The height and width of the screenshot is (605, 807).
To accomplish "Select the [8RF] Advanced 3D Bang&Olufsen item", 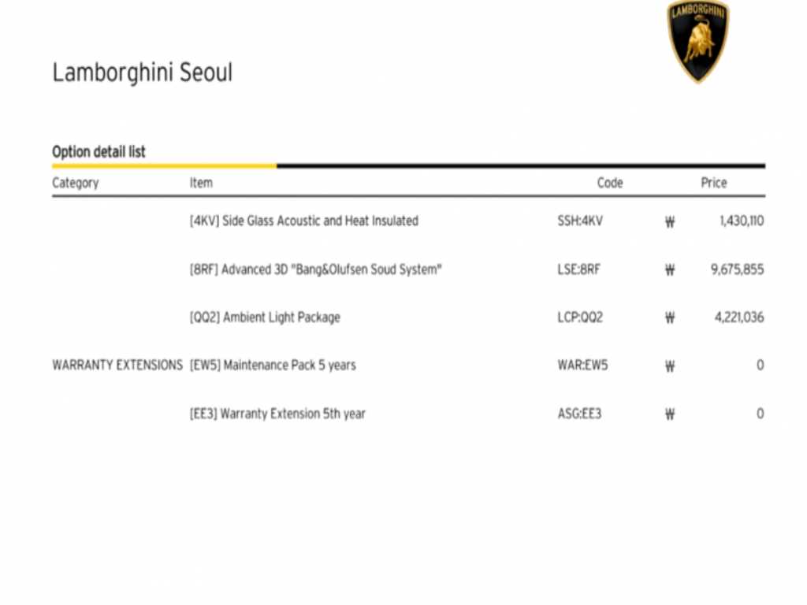I will click(x=315, y=269).
